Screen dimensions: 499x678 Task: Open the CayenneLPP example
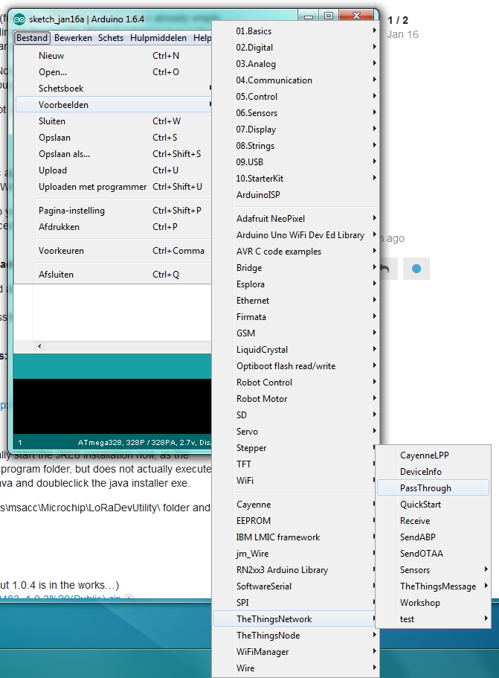coord(434,455)
